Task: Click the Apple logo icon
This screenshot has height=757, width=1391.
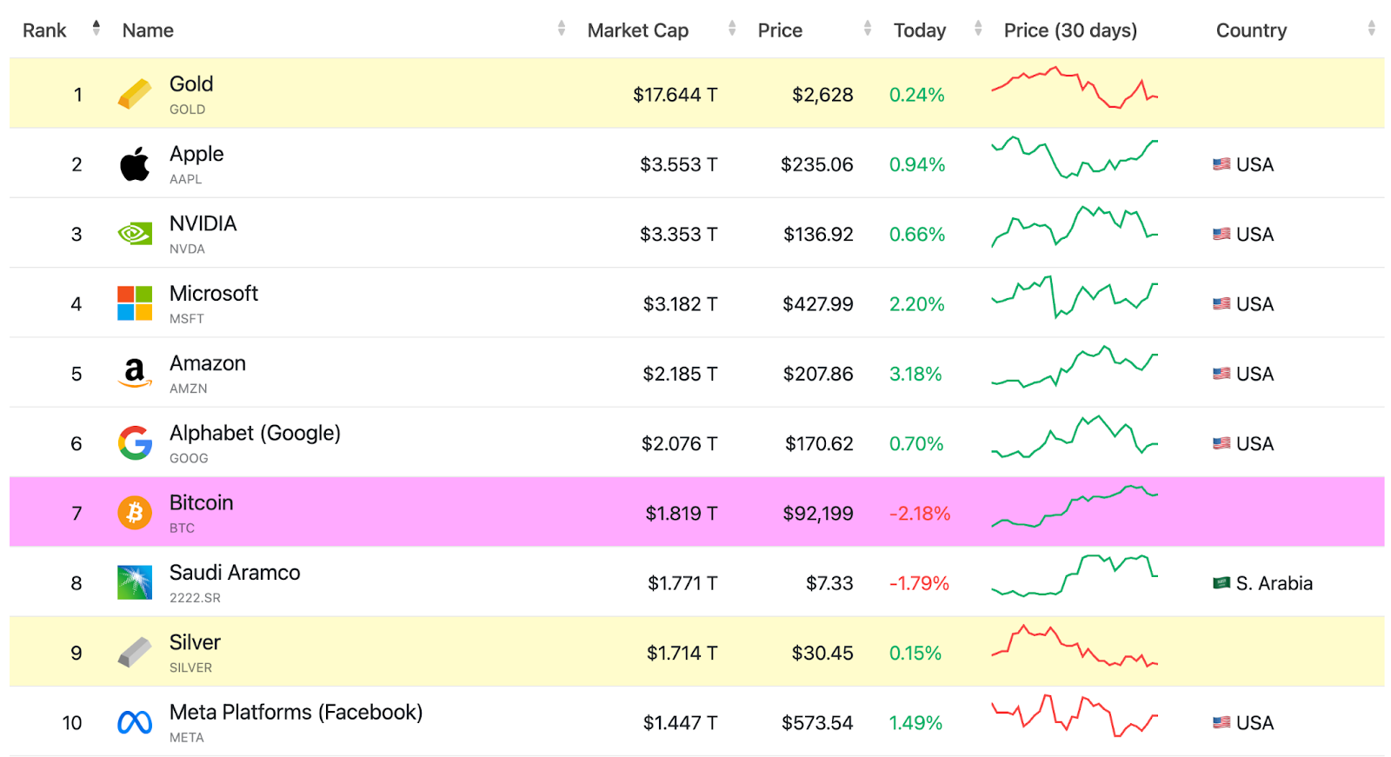Action: coord(135,164)
